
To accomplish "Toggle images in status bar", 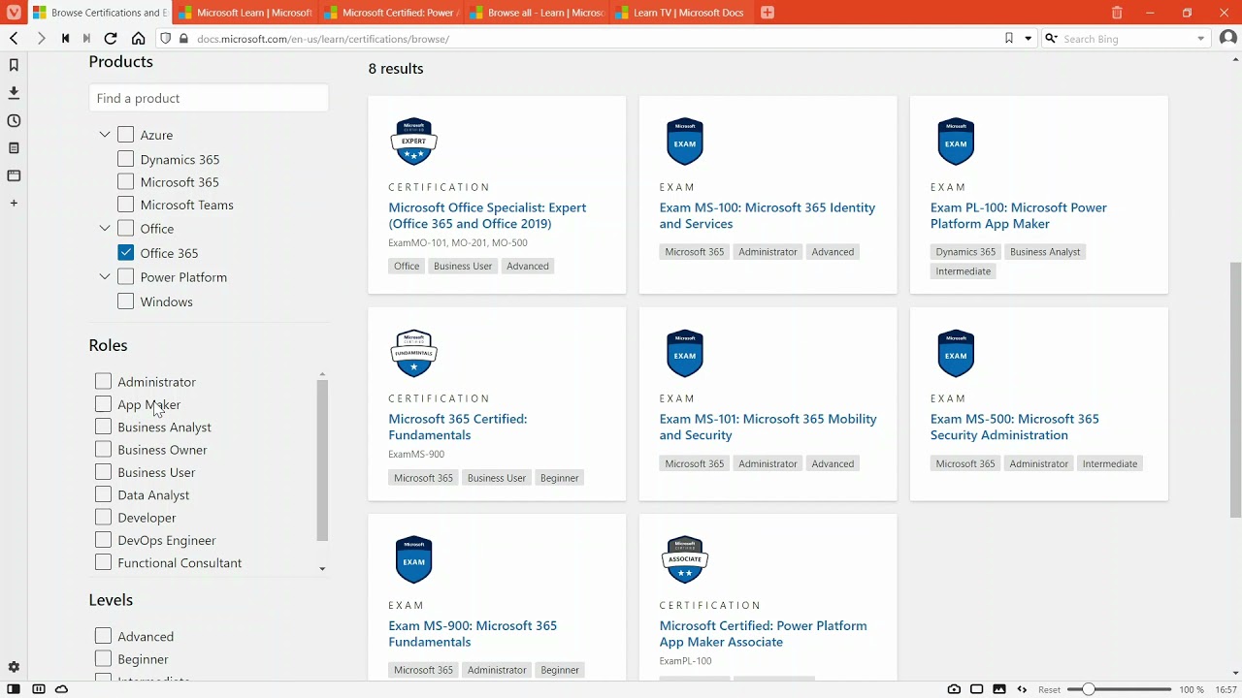I will (x=999, y=689).
